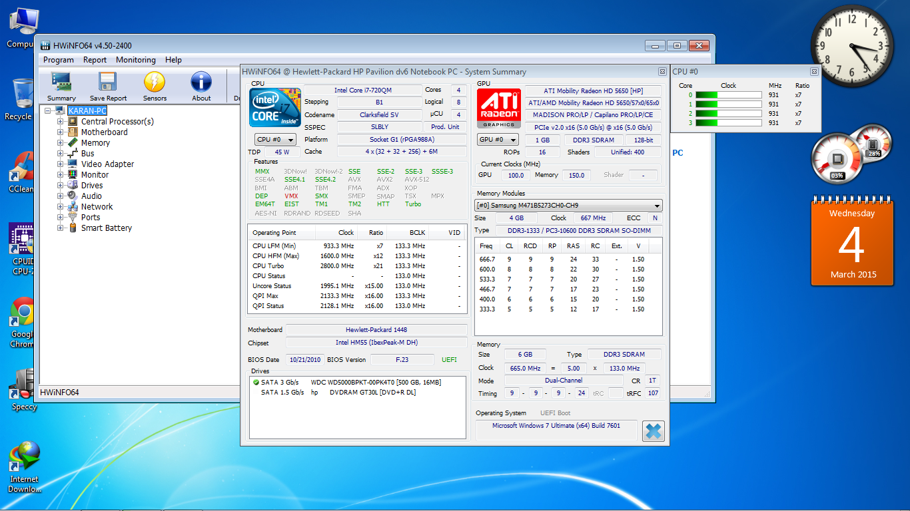Click the Microsoft Windows 7 Ultimate field

556,429
